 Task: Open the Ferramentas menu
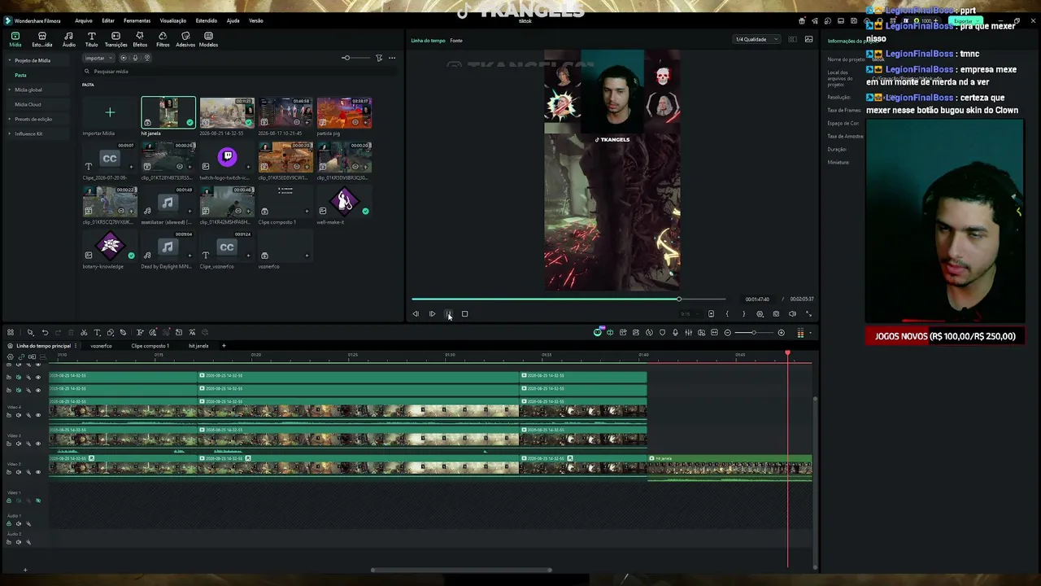click(137, 20)
